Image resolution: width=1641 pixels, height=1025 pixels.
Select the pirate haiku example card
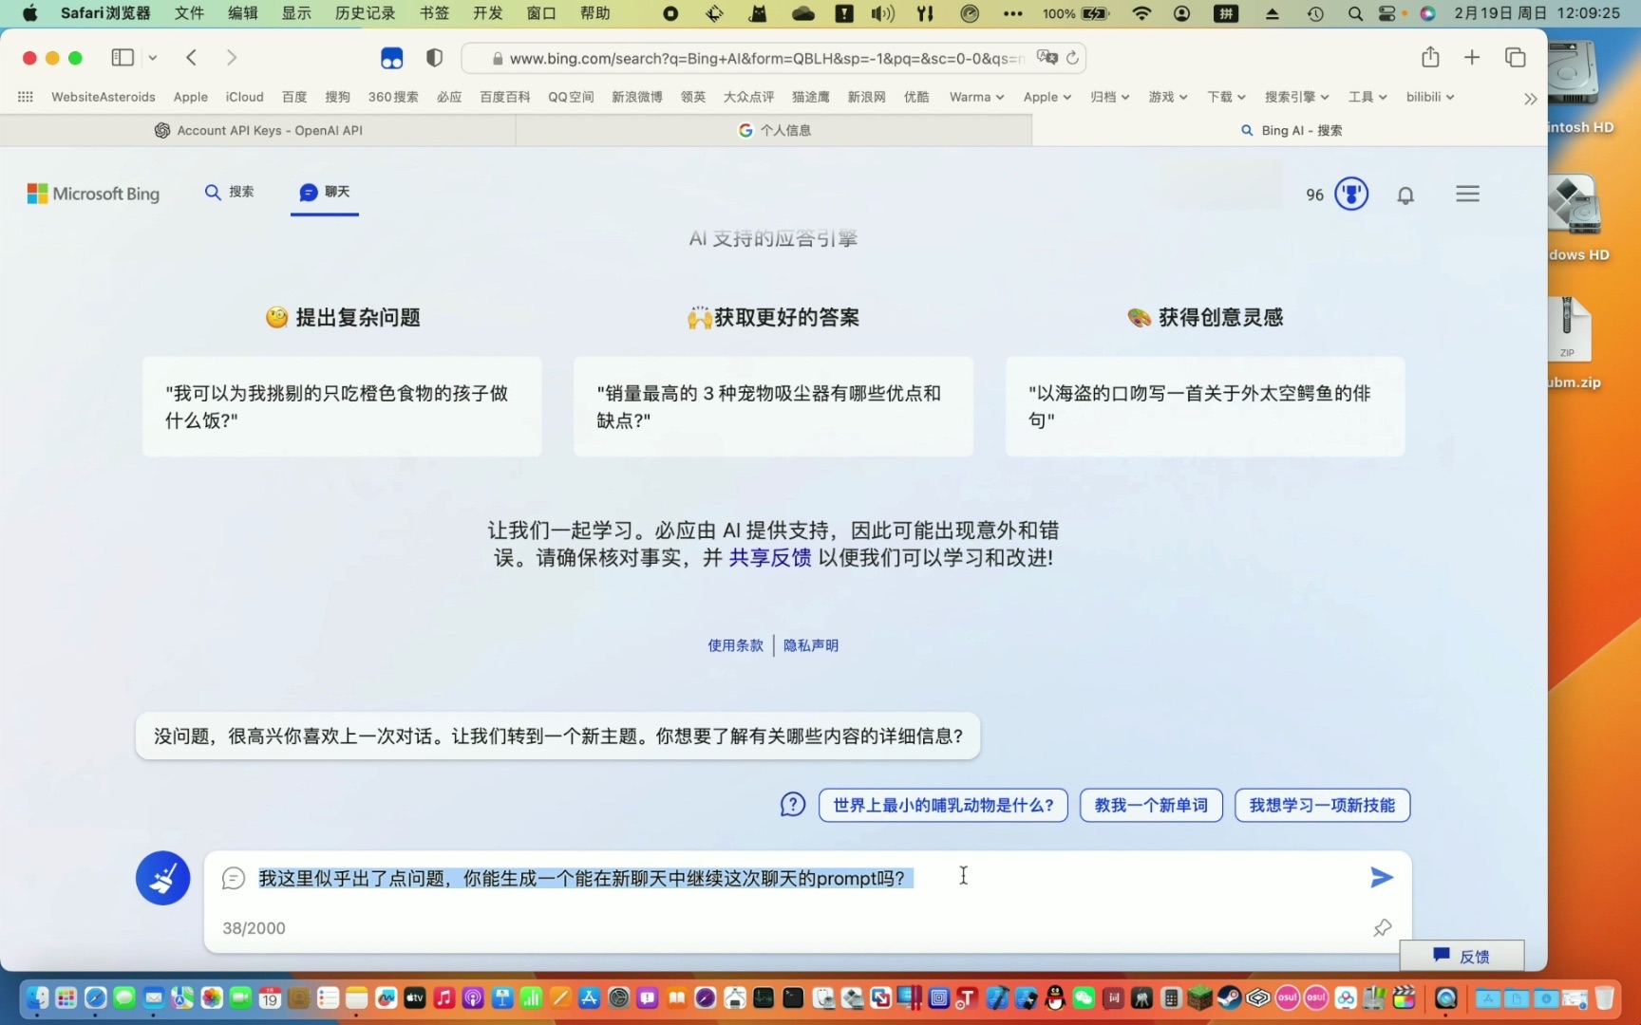1205,406
